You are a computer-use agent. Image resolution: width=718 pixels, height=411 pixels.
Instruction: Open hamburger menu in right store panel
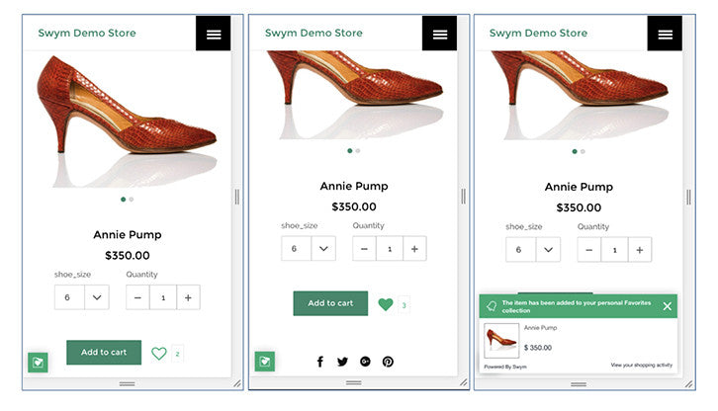point(665,34)
